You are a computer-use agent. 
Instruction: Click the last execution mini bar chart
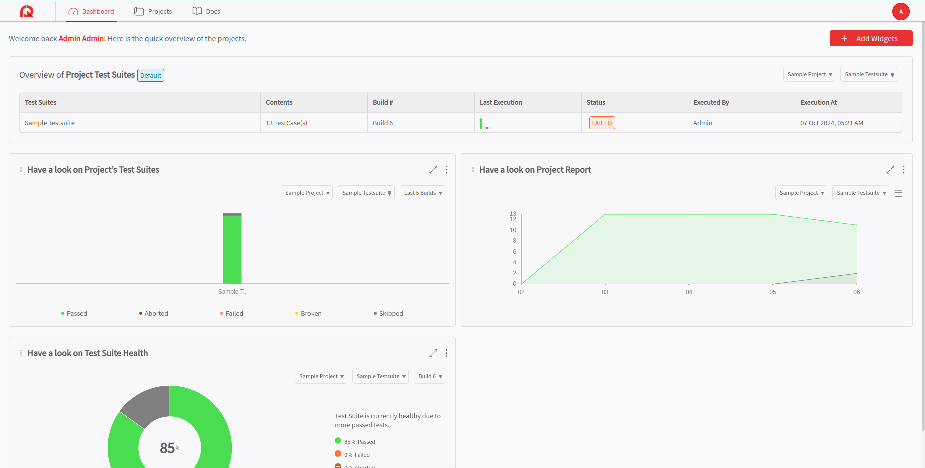485,123
